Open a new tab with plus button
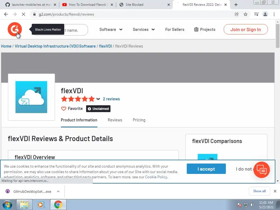The width and height of the screenshot is (280, 210). click(x=236, y=5)
